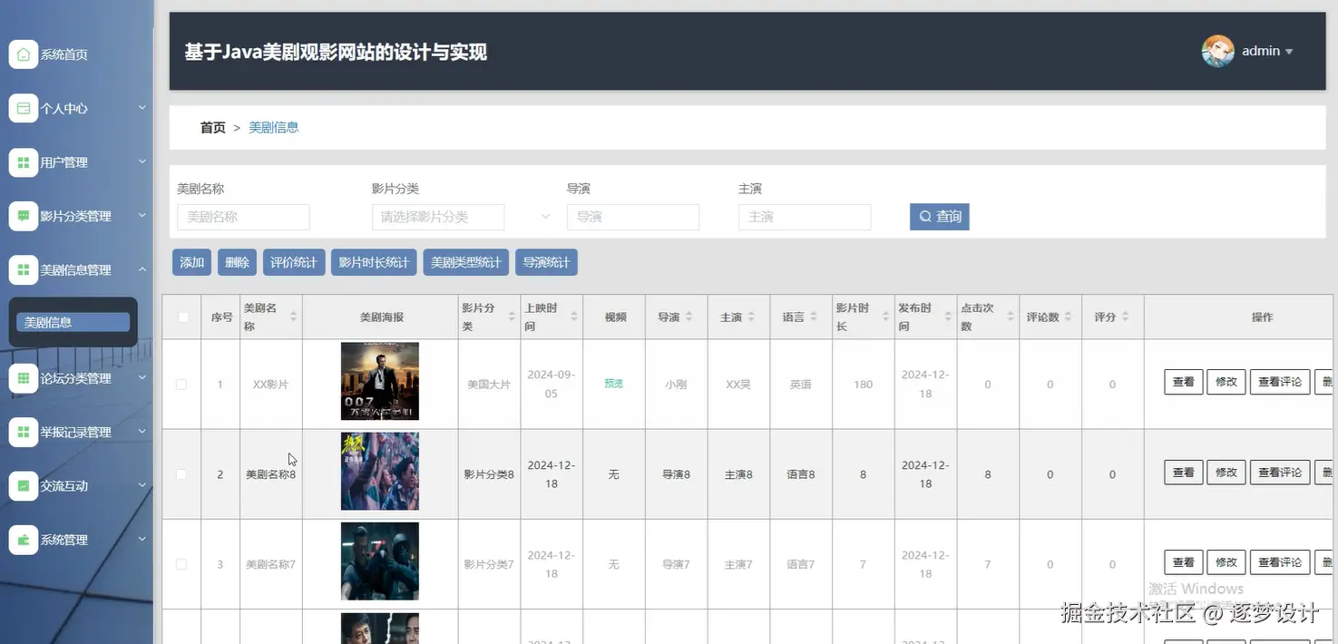Click the 删除 button above the table
Image resolution: width=1338 pixels, height=644 pixels.
click(x=237, y=262)
